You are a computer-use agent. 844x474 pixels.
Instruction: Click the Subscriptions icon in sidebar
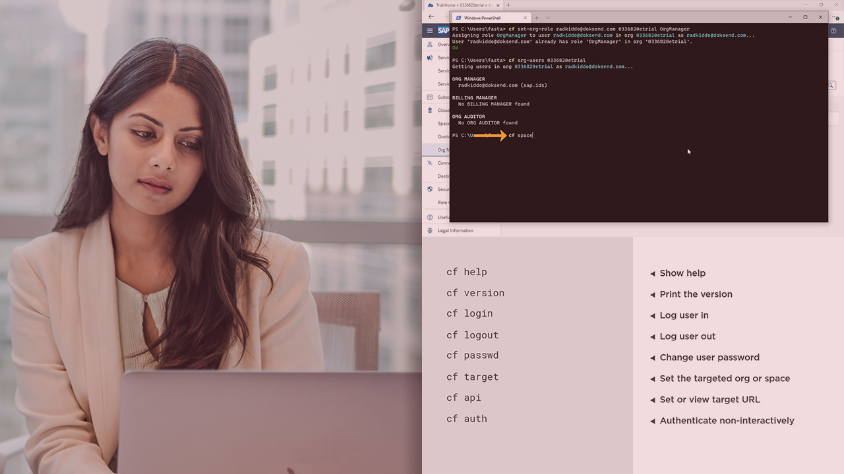click(430, 97)
